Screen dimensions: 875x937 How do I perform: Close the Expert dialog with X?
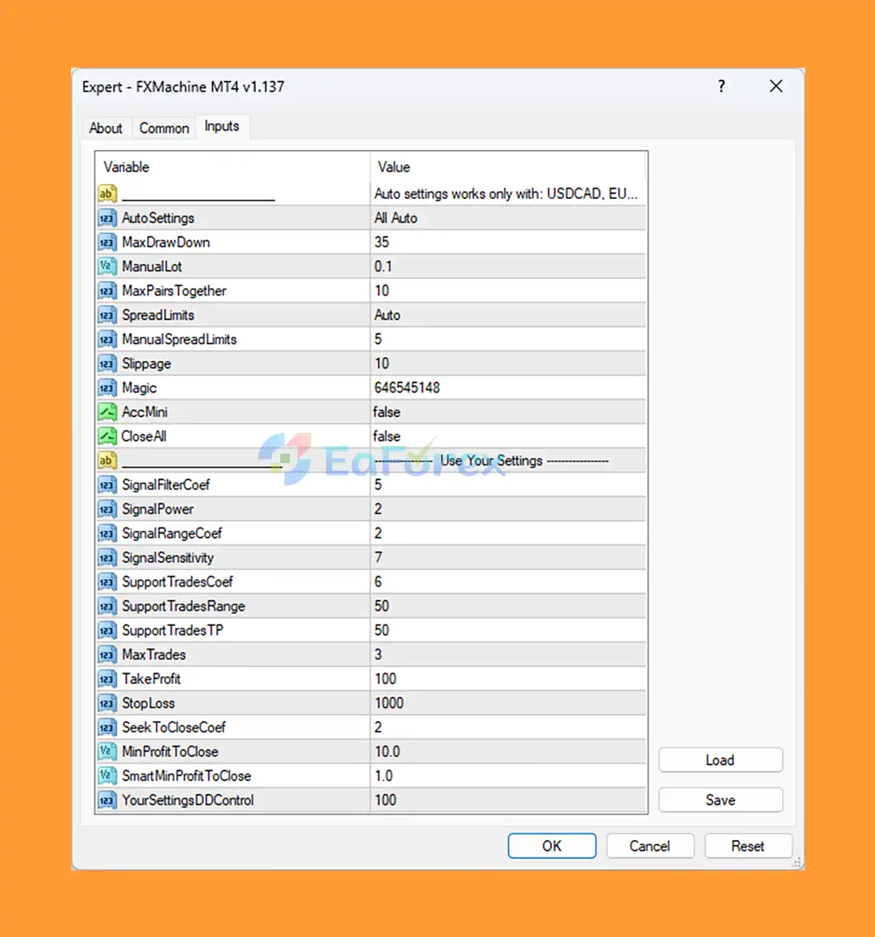click(776, 86)
